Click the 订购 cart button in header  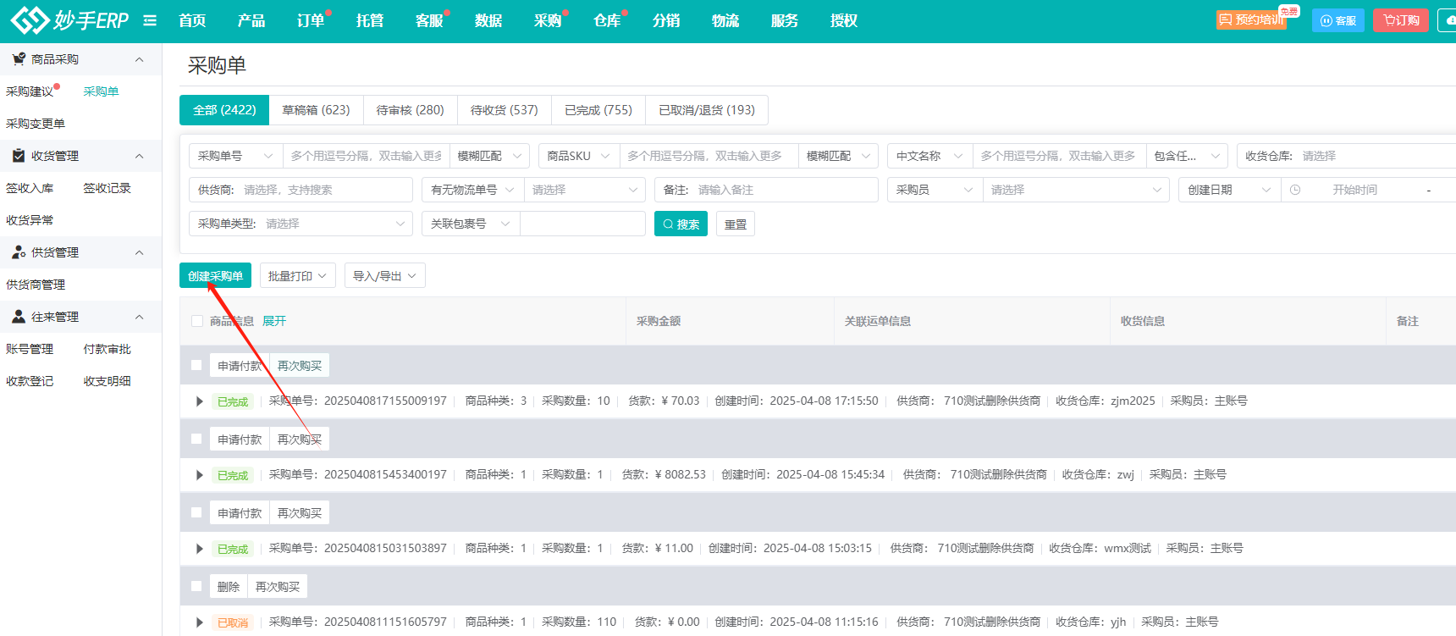(x=1401, y=20)
